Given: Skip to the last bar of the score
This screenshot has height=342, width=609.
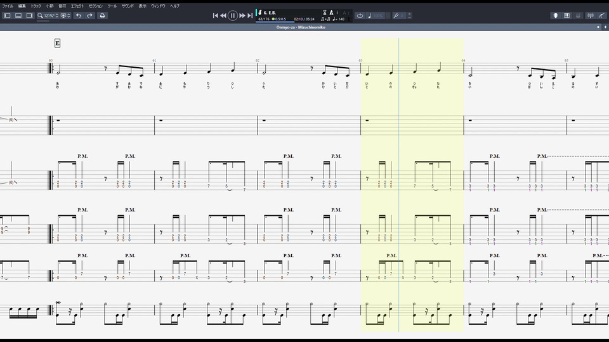Looking at the screenshot, I should tap(250, 15).
